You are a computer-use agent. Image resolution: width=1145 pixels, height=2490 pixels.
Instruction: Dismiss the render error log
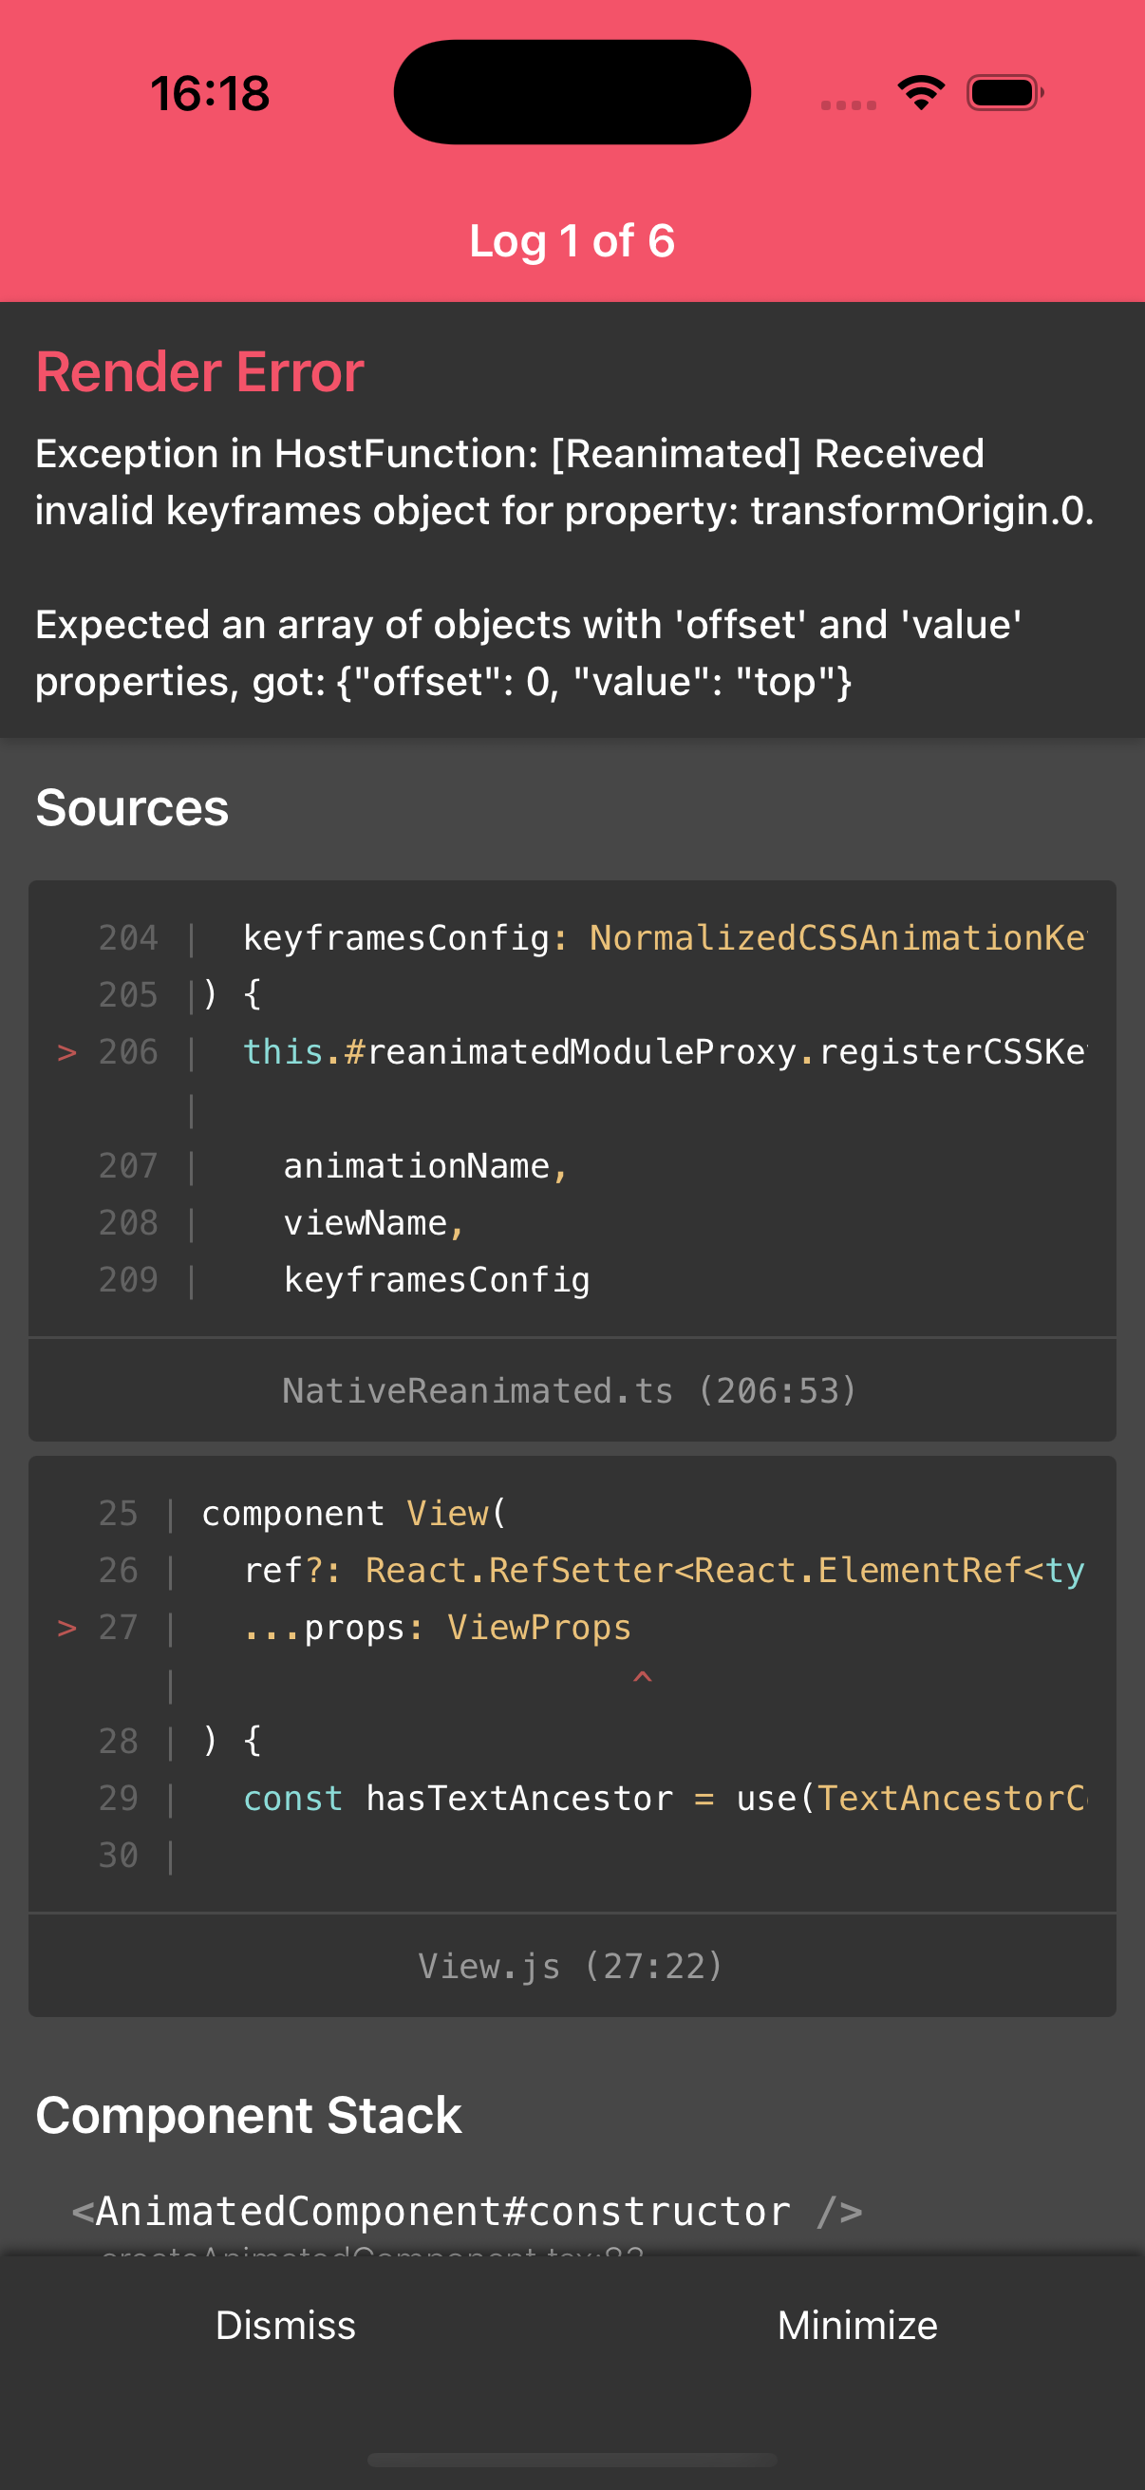click(285, 2325)
